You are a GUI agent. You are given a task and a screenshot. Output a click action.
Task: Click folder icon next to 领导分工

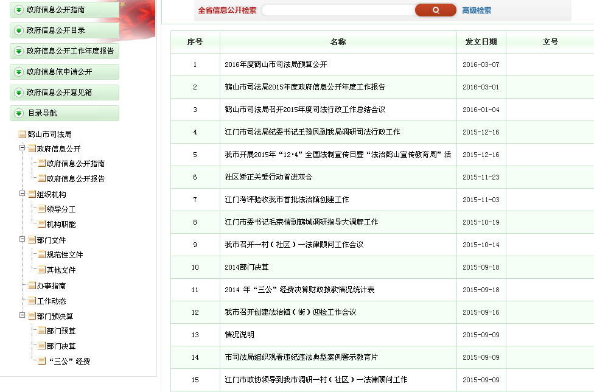click(41, 209)
